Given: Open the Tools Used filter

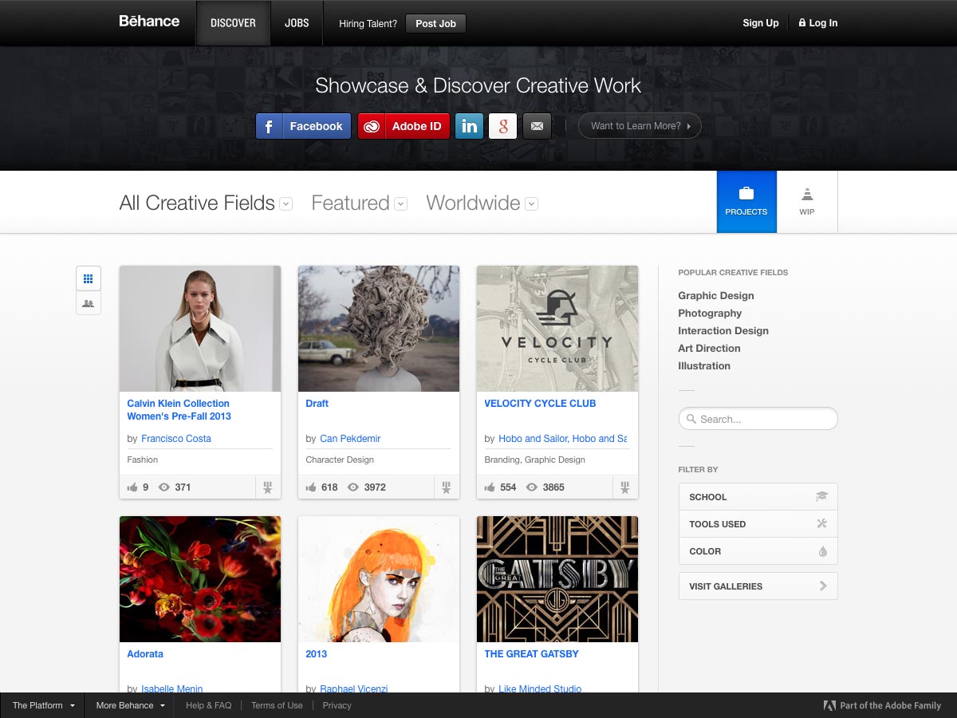Looking at the screenshot, I should click(x=758, y=524).
